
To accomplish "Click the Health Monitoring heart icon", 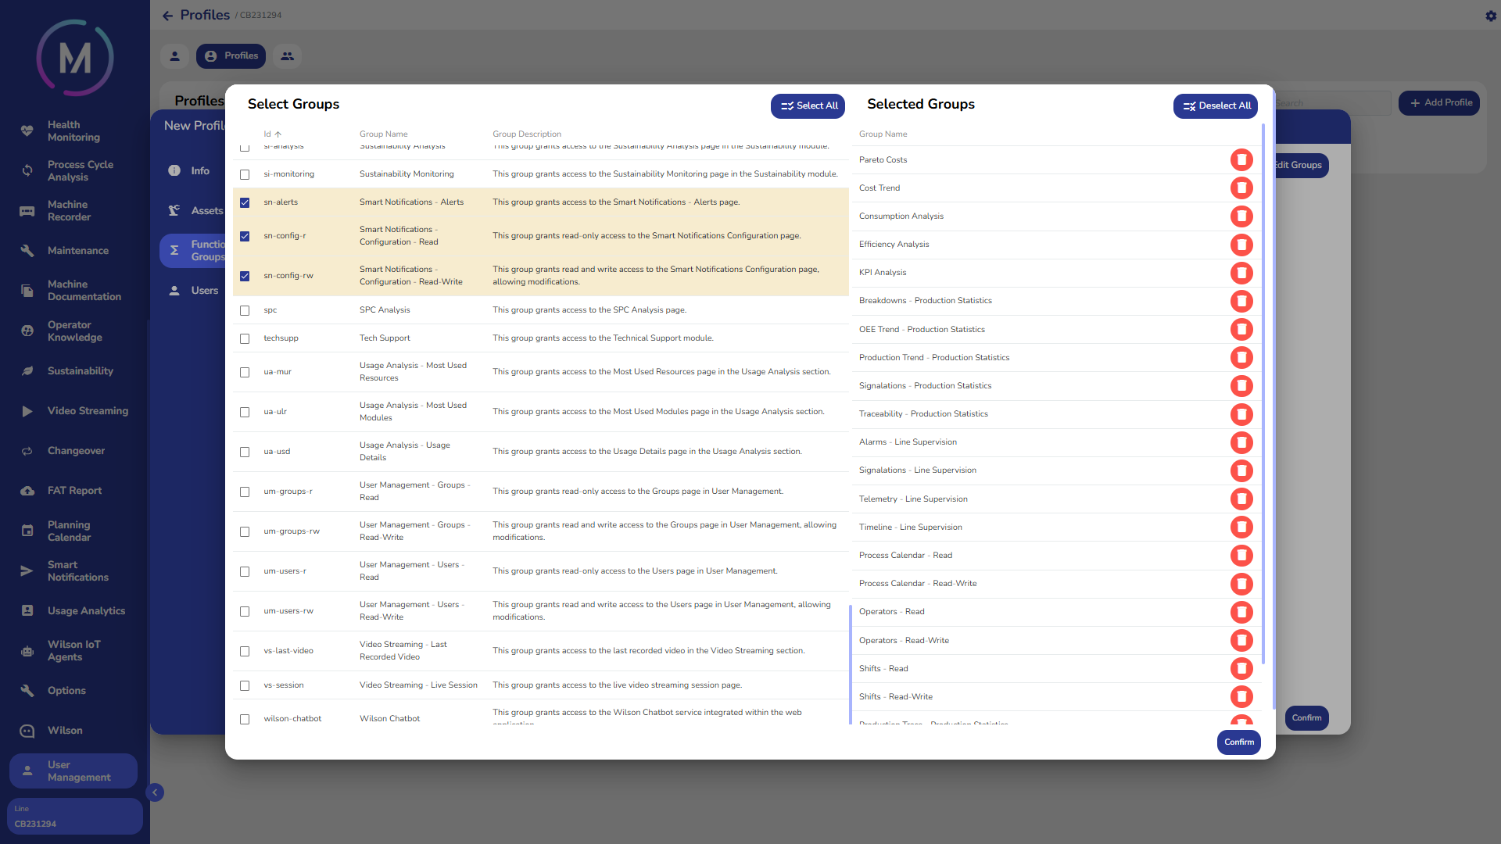I will [27, 131].
